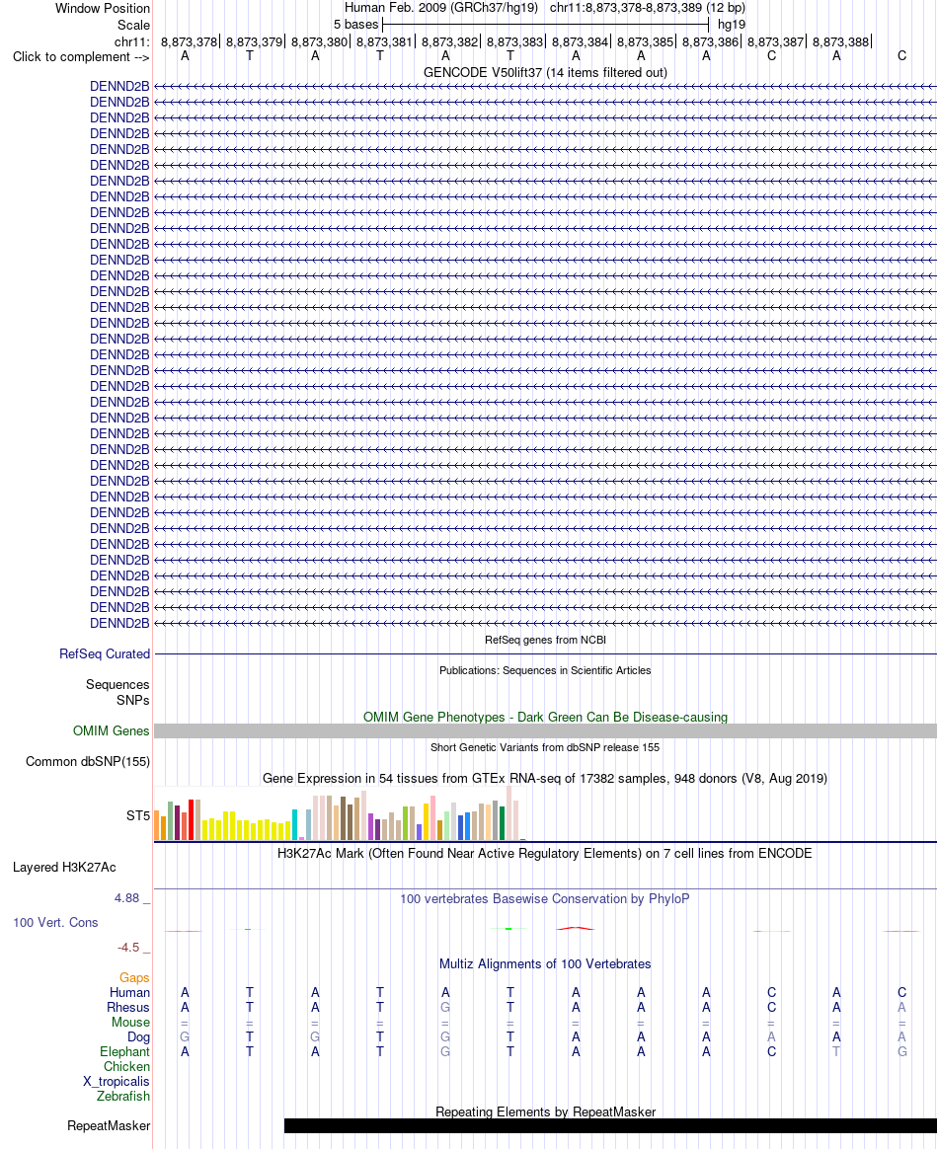Click the RefSeq Curated horizontal intron line
The height and width of the screenshot is (1149, 938).
click(x=545, y=653)
